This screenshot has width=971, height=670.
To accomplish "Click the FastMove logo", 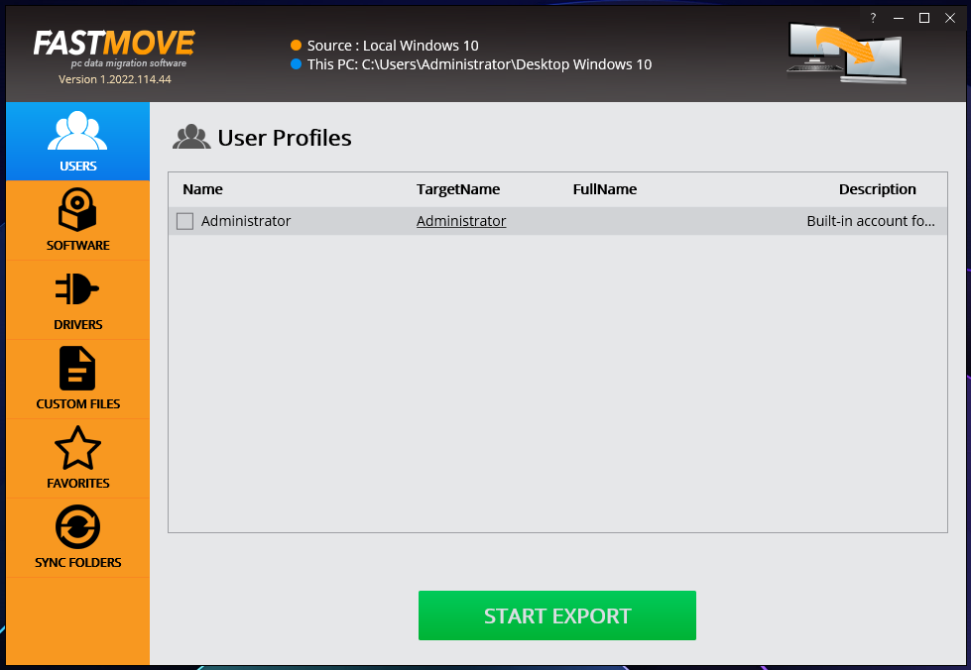I will pyautogui.click(x=114, y=44).
